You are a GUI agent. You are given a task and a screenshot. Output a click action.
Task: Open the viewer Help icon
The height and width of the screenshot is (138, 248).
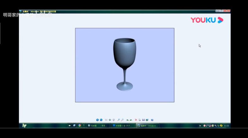coord(152,120)
